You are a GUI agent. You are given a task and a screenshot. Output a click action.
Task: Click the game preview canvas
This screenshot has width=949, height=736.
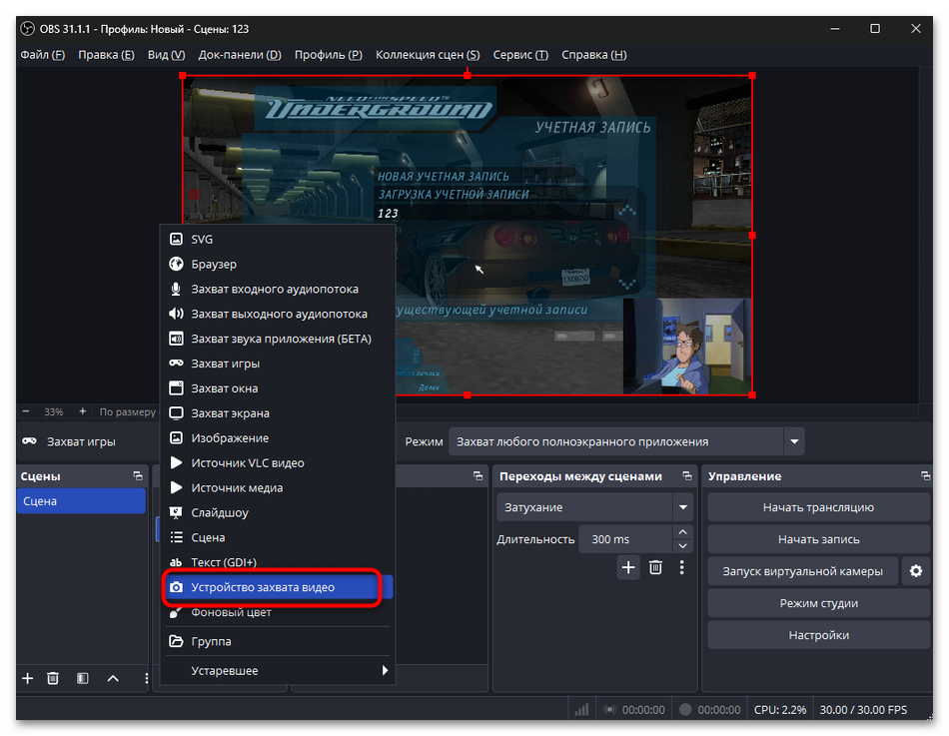click(468, 235)
